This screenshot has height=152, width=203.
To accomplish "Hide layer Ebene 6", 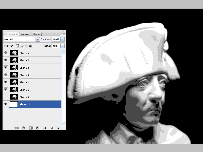I will [x=6, y=53].
